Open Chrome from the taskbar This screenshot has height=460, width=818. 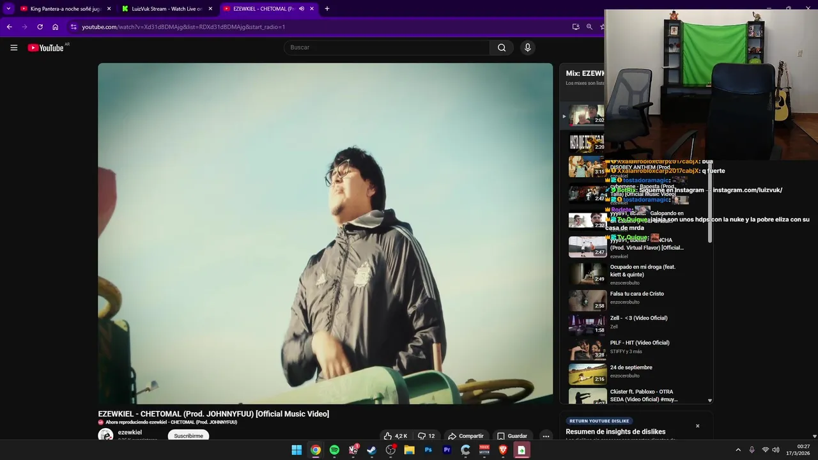(x=316, y=450)
